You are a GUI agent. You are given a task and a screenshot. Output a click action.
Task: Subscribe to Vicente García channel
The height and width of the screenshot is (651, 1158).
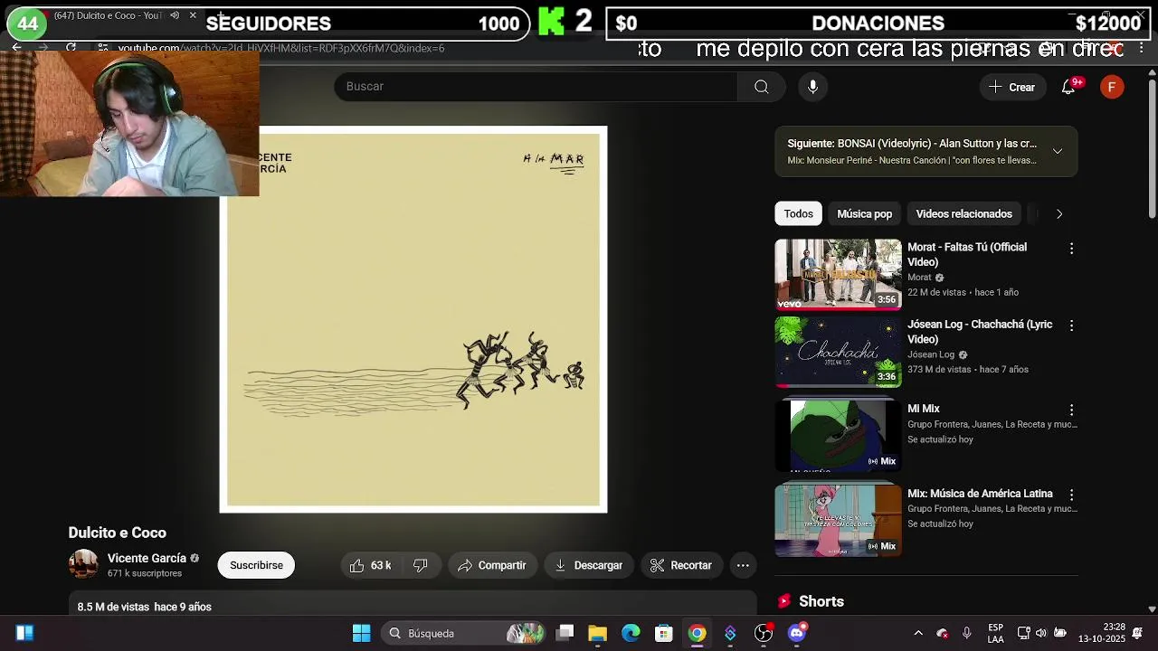[256, 565]
